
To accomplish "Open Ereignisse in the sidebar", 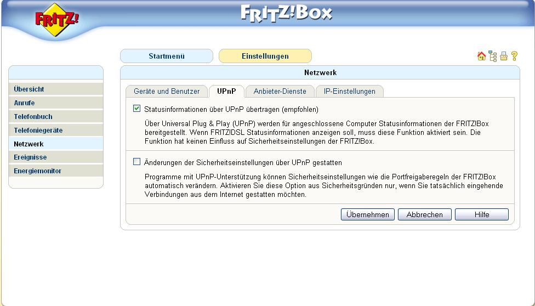I will tap(56, 157).
